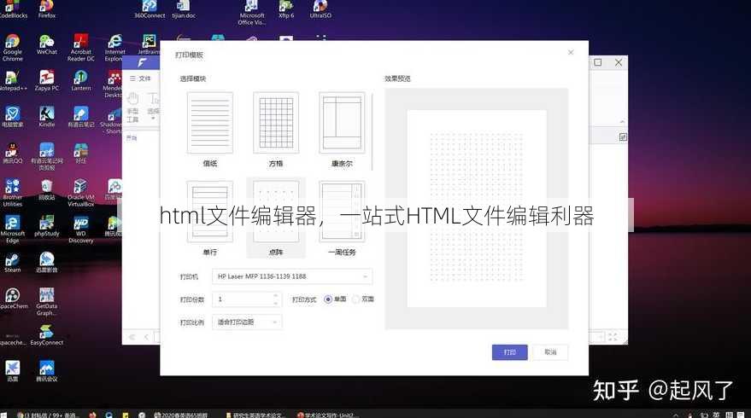
Task: Open the 回收站 recycle bin icon
Action: 46,190
